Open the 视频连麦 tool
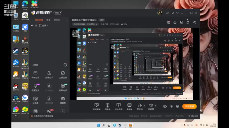 tap(35, 88)
